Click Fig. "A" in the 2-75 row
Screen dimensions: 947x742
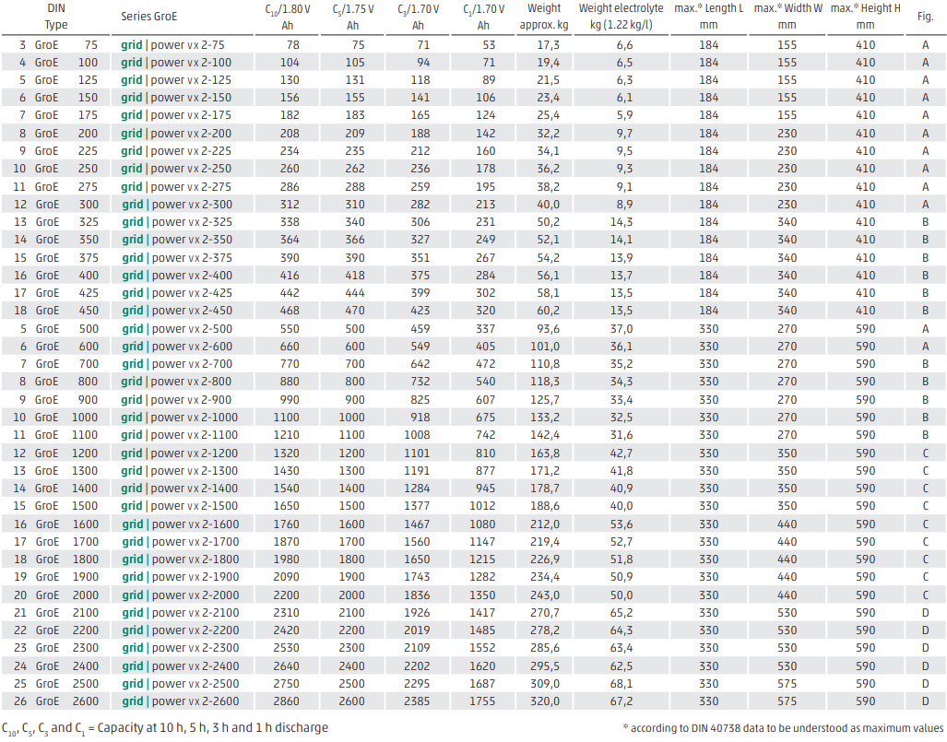click(x=925, y=45)
